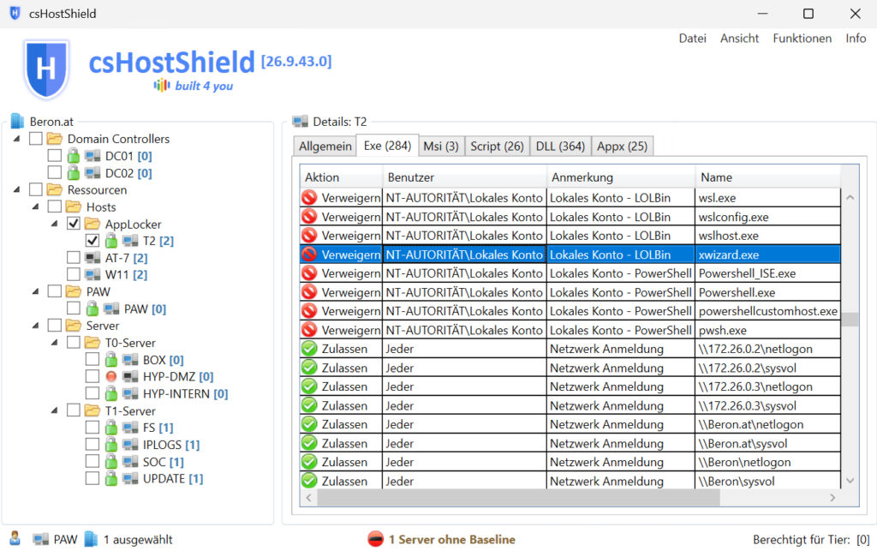Click the '1 Server ohne Baseline' status text
Viewport: 877px width, 551px height.
click(x=452, y=539)
